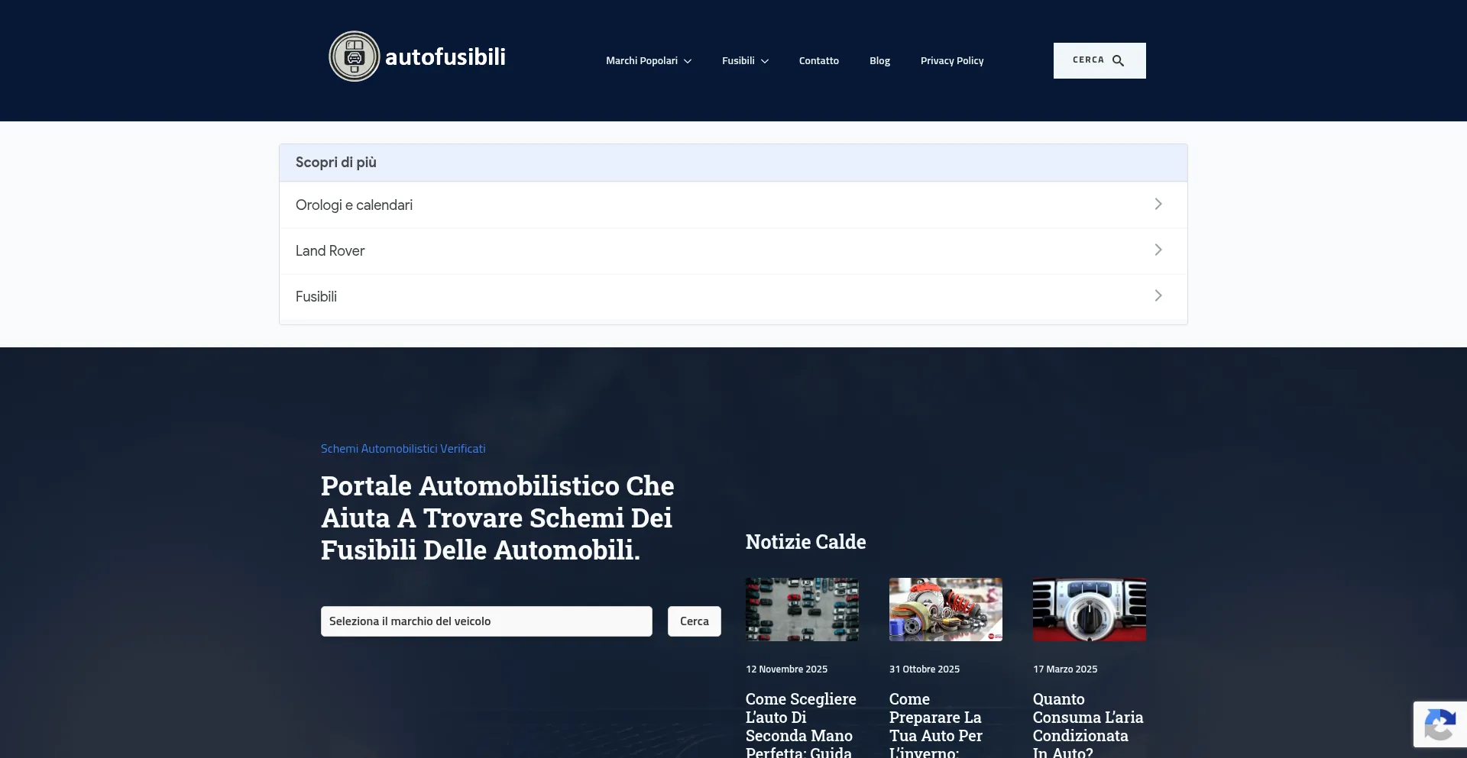Click the Cerca button next to brand selector
Image resolution: width=1467 pixels, height=758 pixels.
[x=695, y=621]
